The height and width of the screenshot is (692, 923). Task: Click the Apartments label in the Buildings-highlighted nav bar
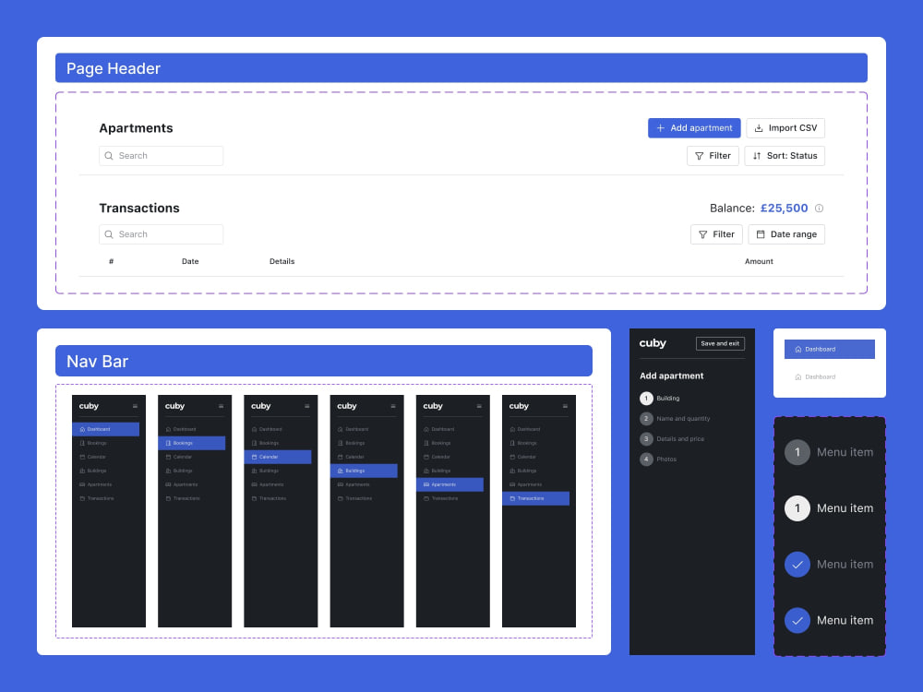point(357,484)
